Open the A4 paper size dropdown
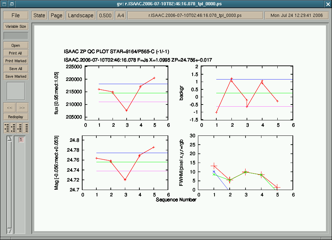Image resolution: width=332 pixels, height=240 pixels. tap(121, 15)
